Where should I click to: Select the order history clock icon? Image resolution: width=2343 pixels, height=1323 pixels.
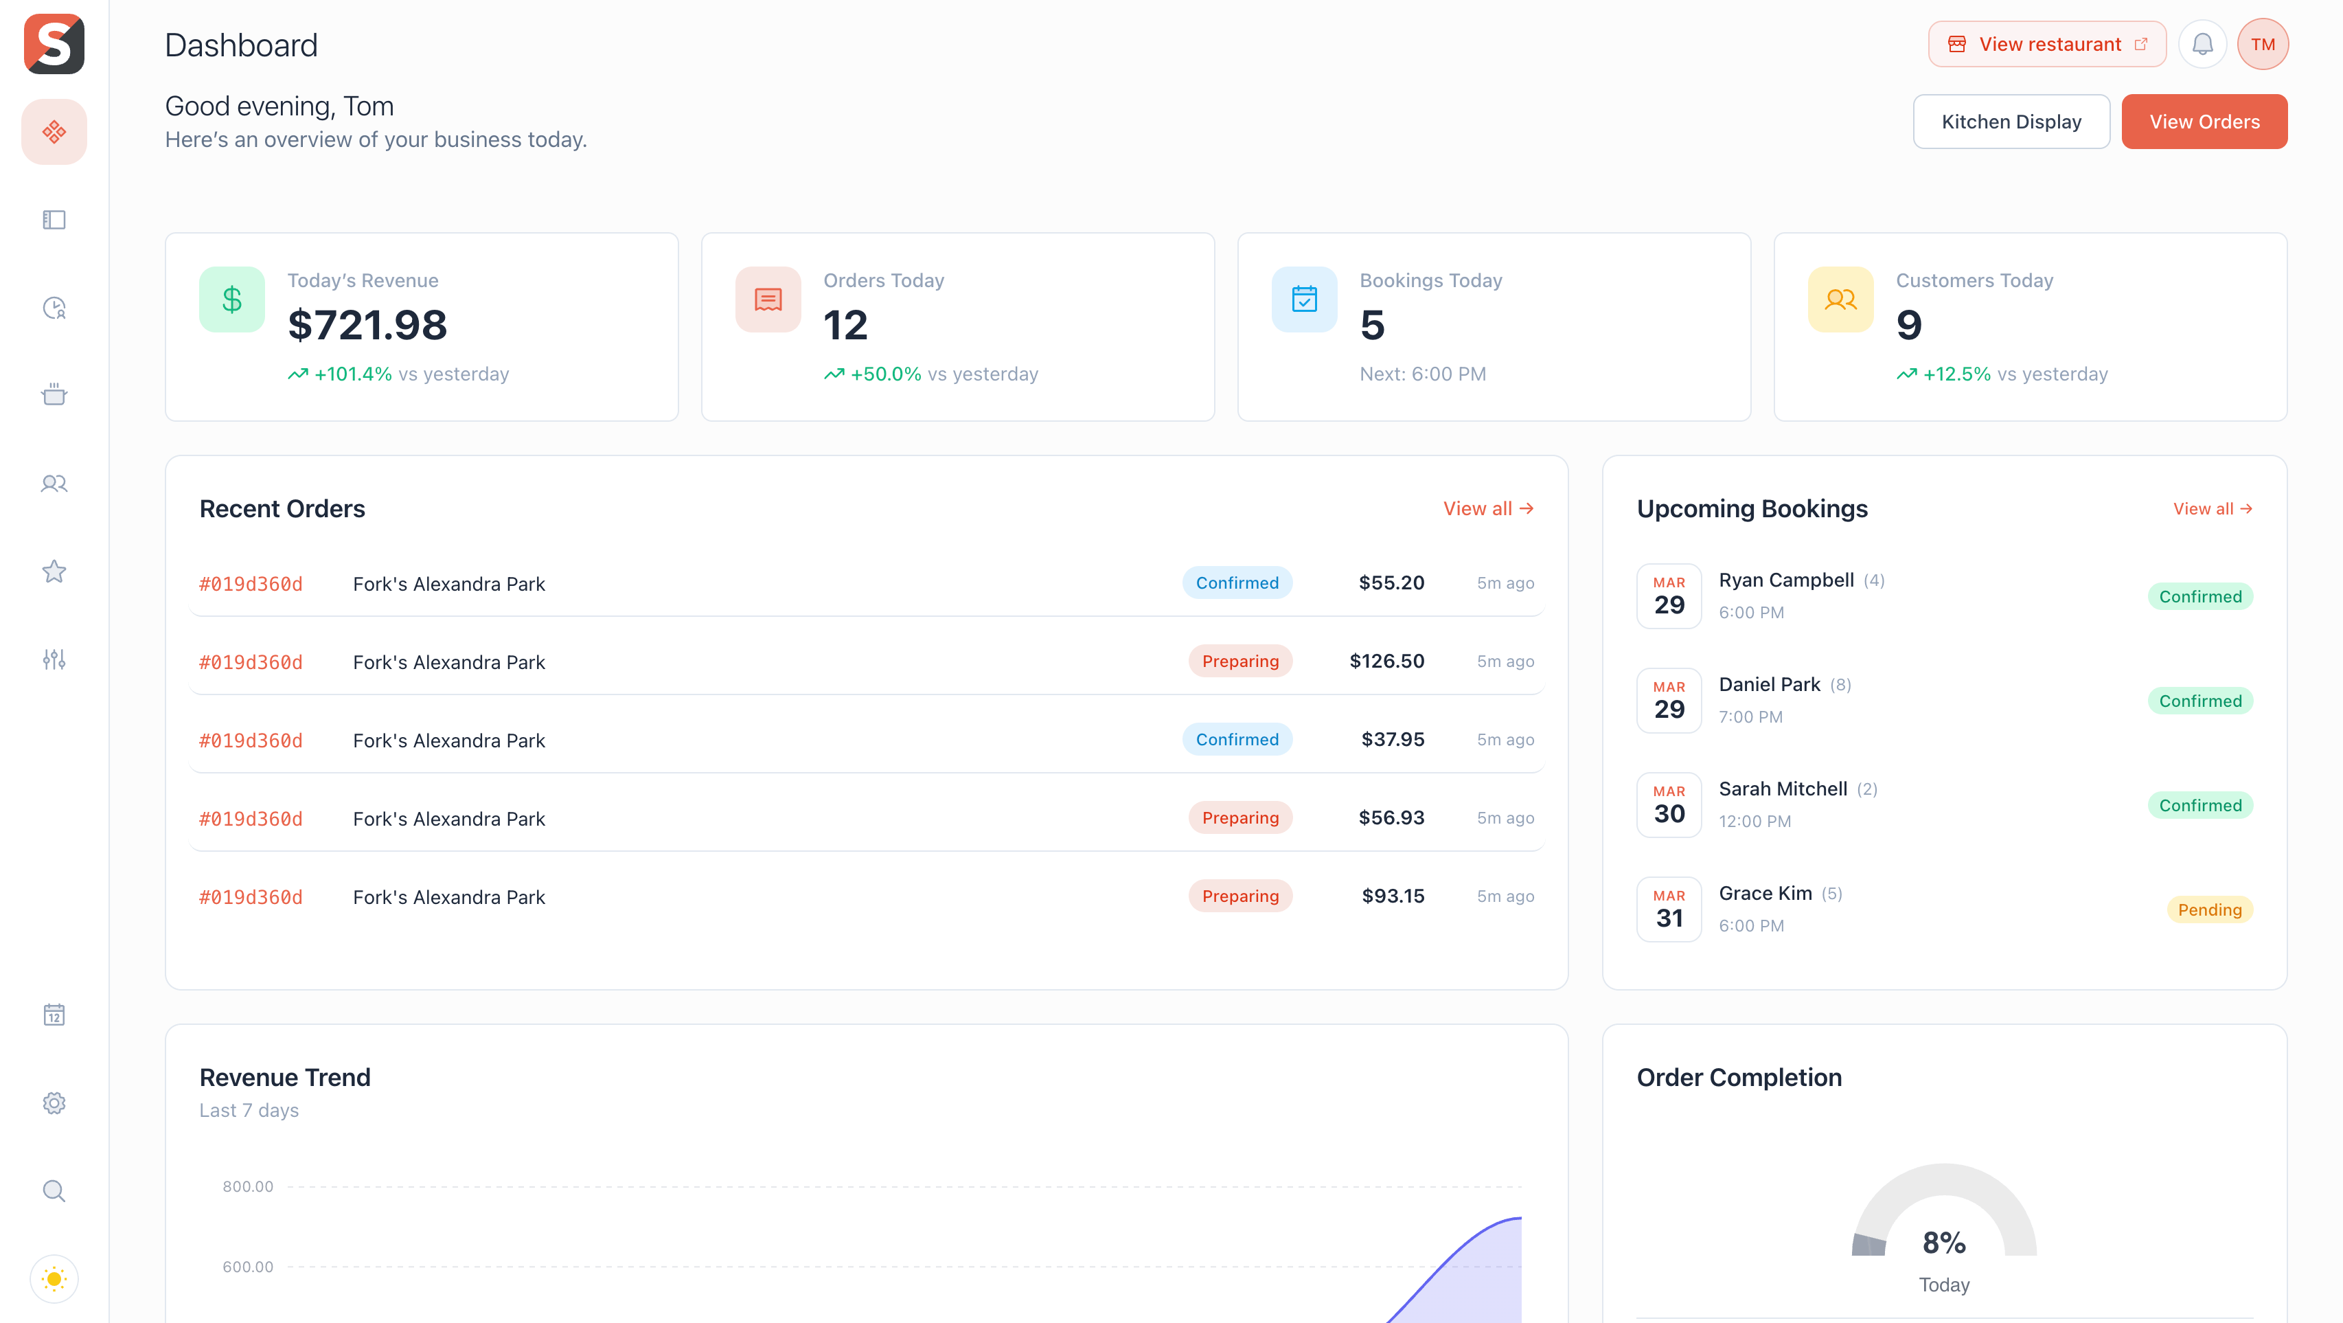click(54, 308)
